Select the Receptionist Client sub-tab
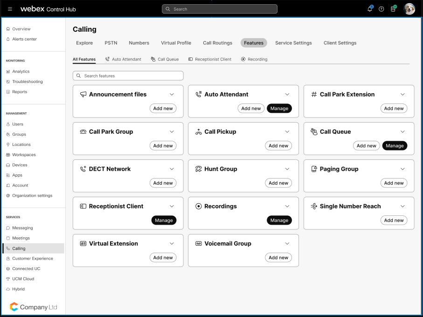Viewport: 423px width, 317px height. (x=209, y=59)
